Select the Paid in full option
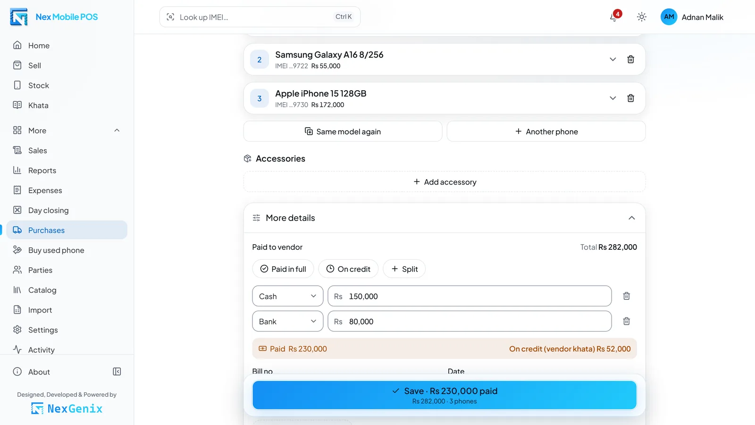The width and height of the screenshot is (755, 425). click(283, 269)
